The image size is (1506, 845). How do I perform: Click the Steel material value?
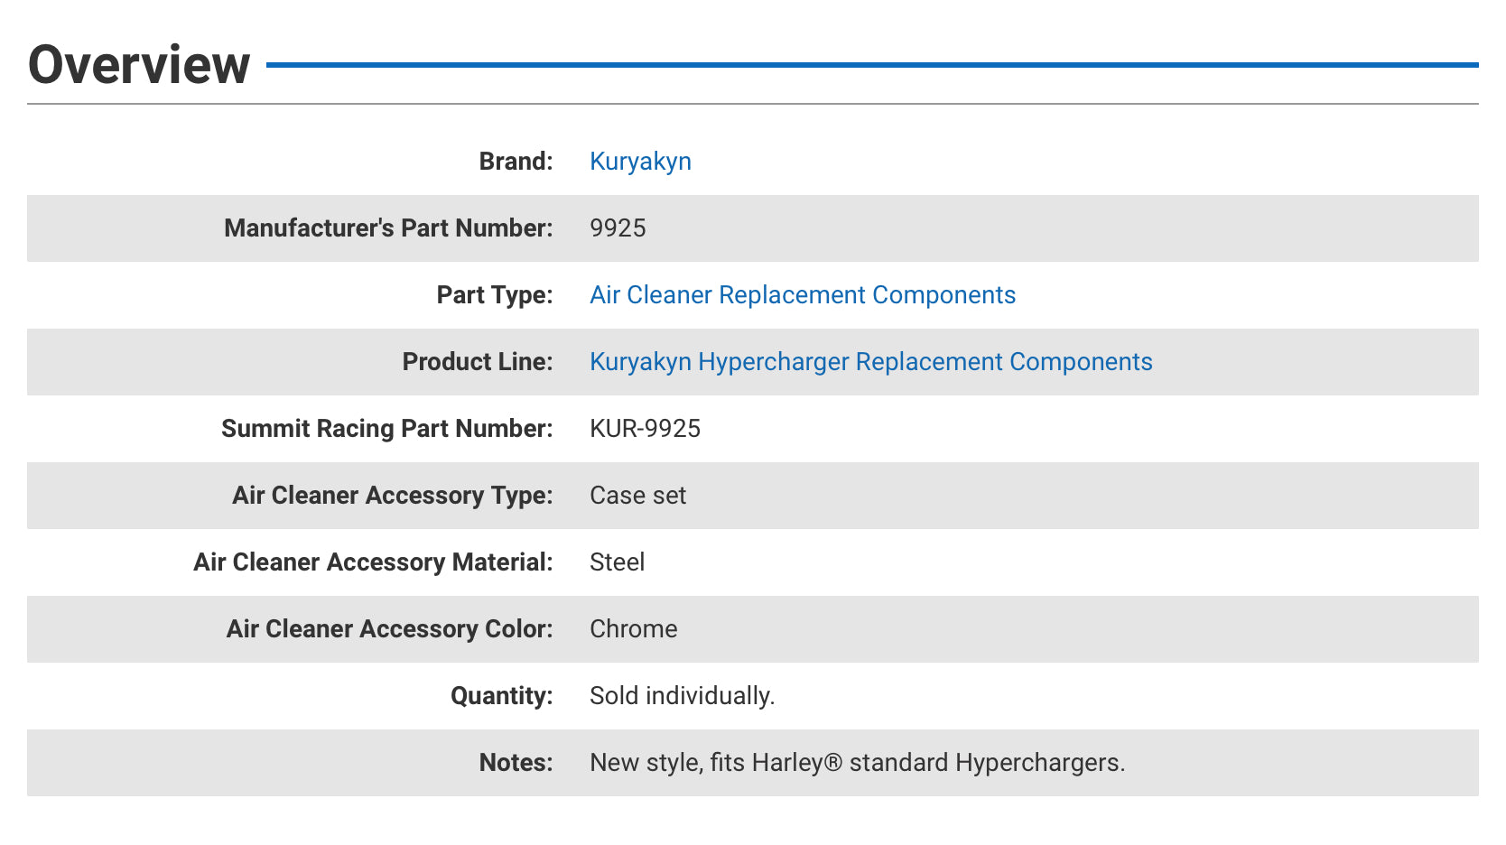(617, 562)
